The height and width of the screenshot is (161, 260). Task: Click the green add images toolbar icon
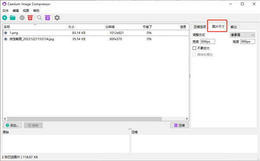tap(5, 18)
